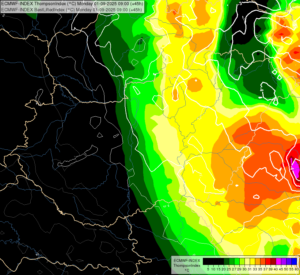Select the magenta 40–45 legend swatch
The height and width of the screenshot is (275, 300).
[279, 261]
